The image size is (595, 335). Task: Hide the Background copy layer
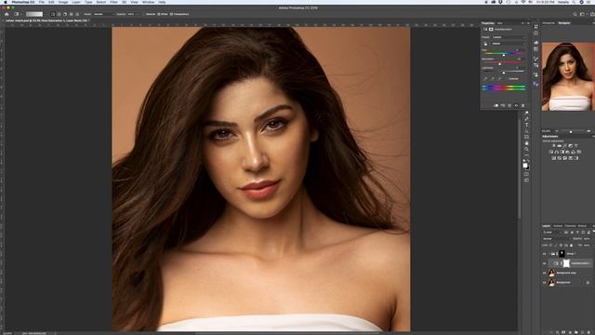click(544, 273)
